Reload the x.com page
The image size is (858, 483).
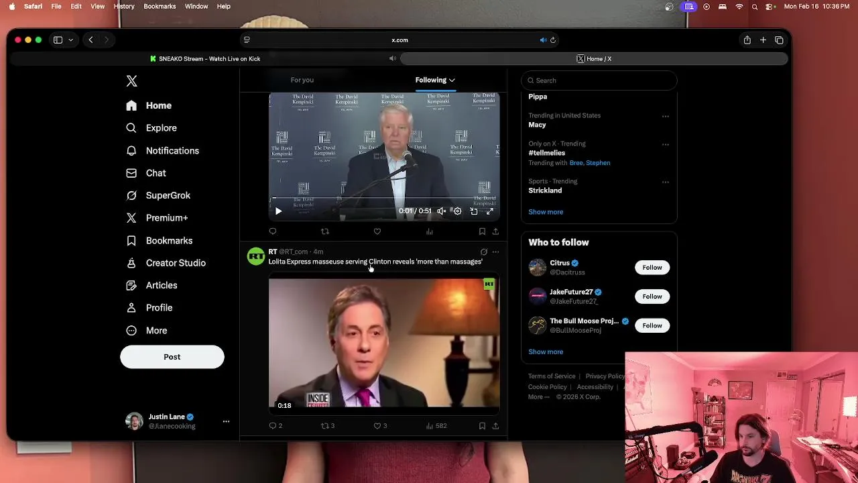(x=553, y=40)
